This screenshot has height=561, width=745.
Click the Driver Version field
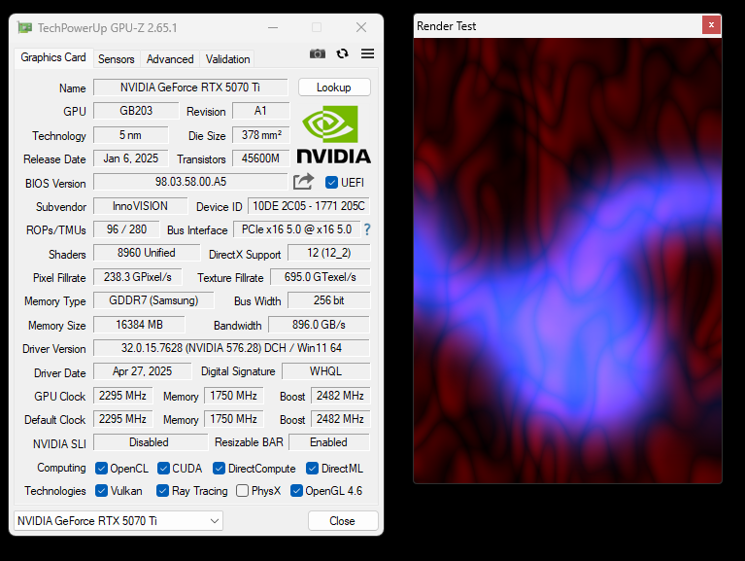(x=231, y=348)
